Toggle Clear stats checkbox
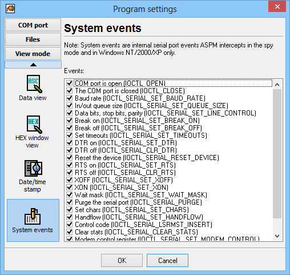 (70, 232)
